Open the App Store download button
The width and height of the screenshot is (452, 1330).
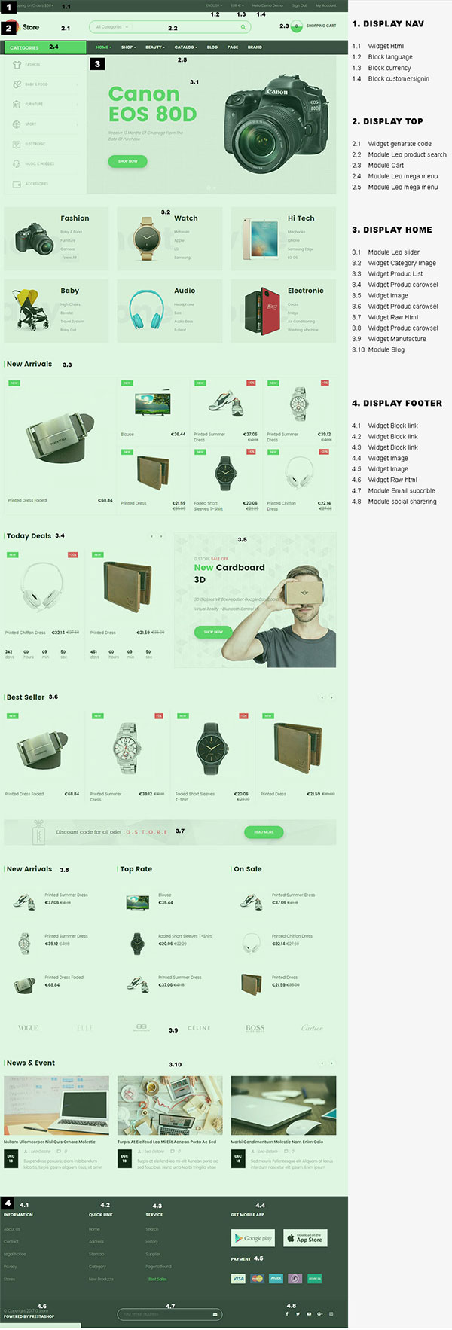click(305, 1238)
